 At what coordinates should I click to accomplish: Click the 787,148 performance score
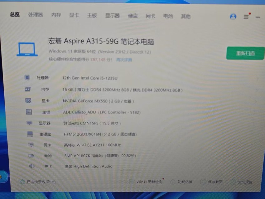(98, 60)
